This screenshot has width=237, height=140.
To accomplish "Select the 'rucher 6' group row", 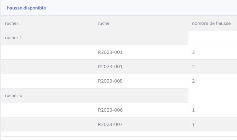I will 14,96.
